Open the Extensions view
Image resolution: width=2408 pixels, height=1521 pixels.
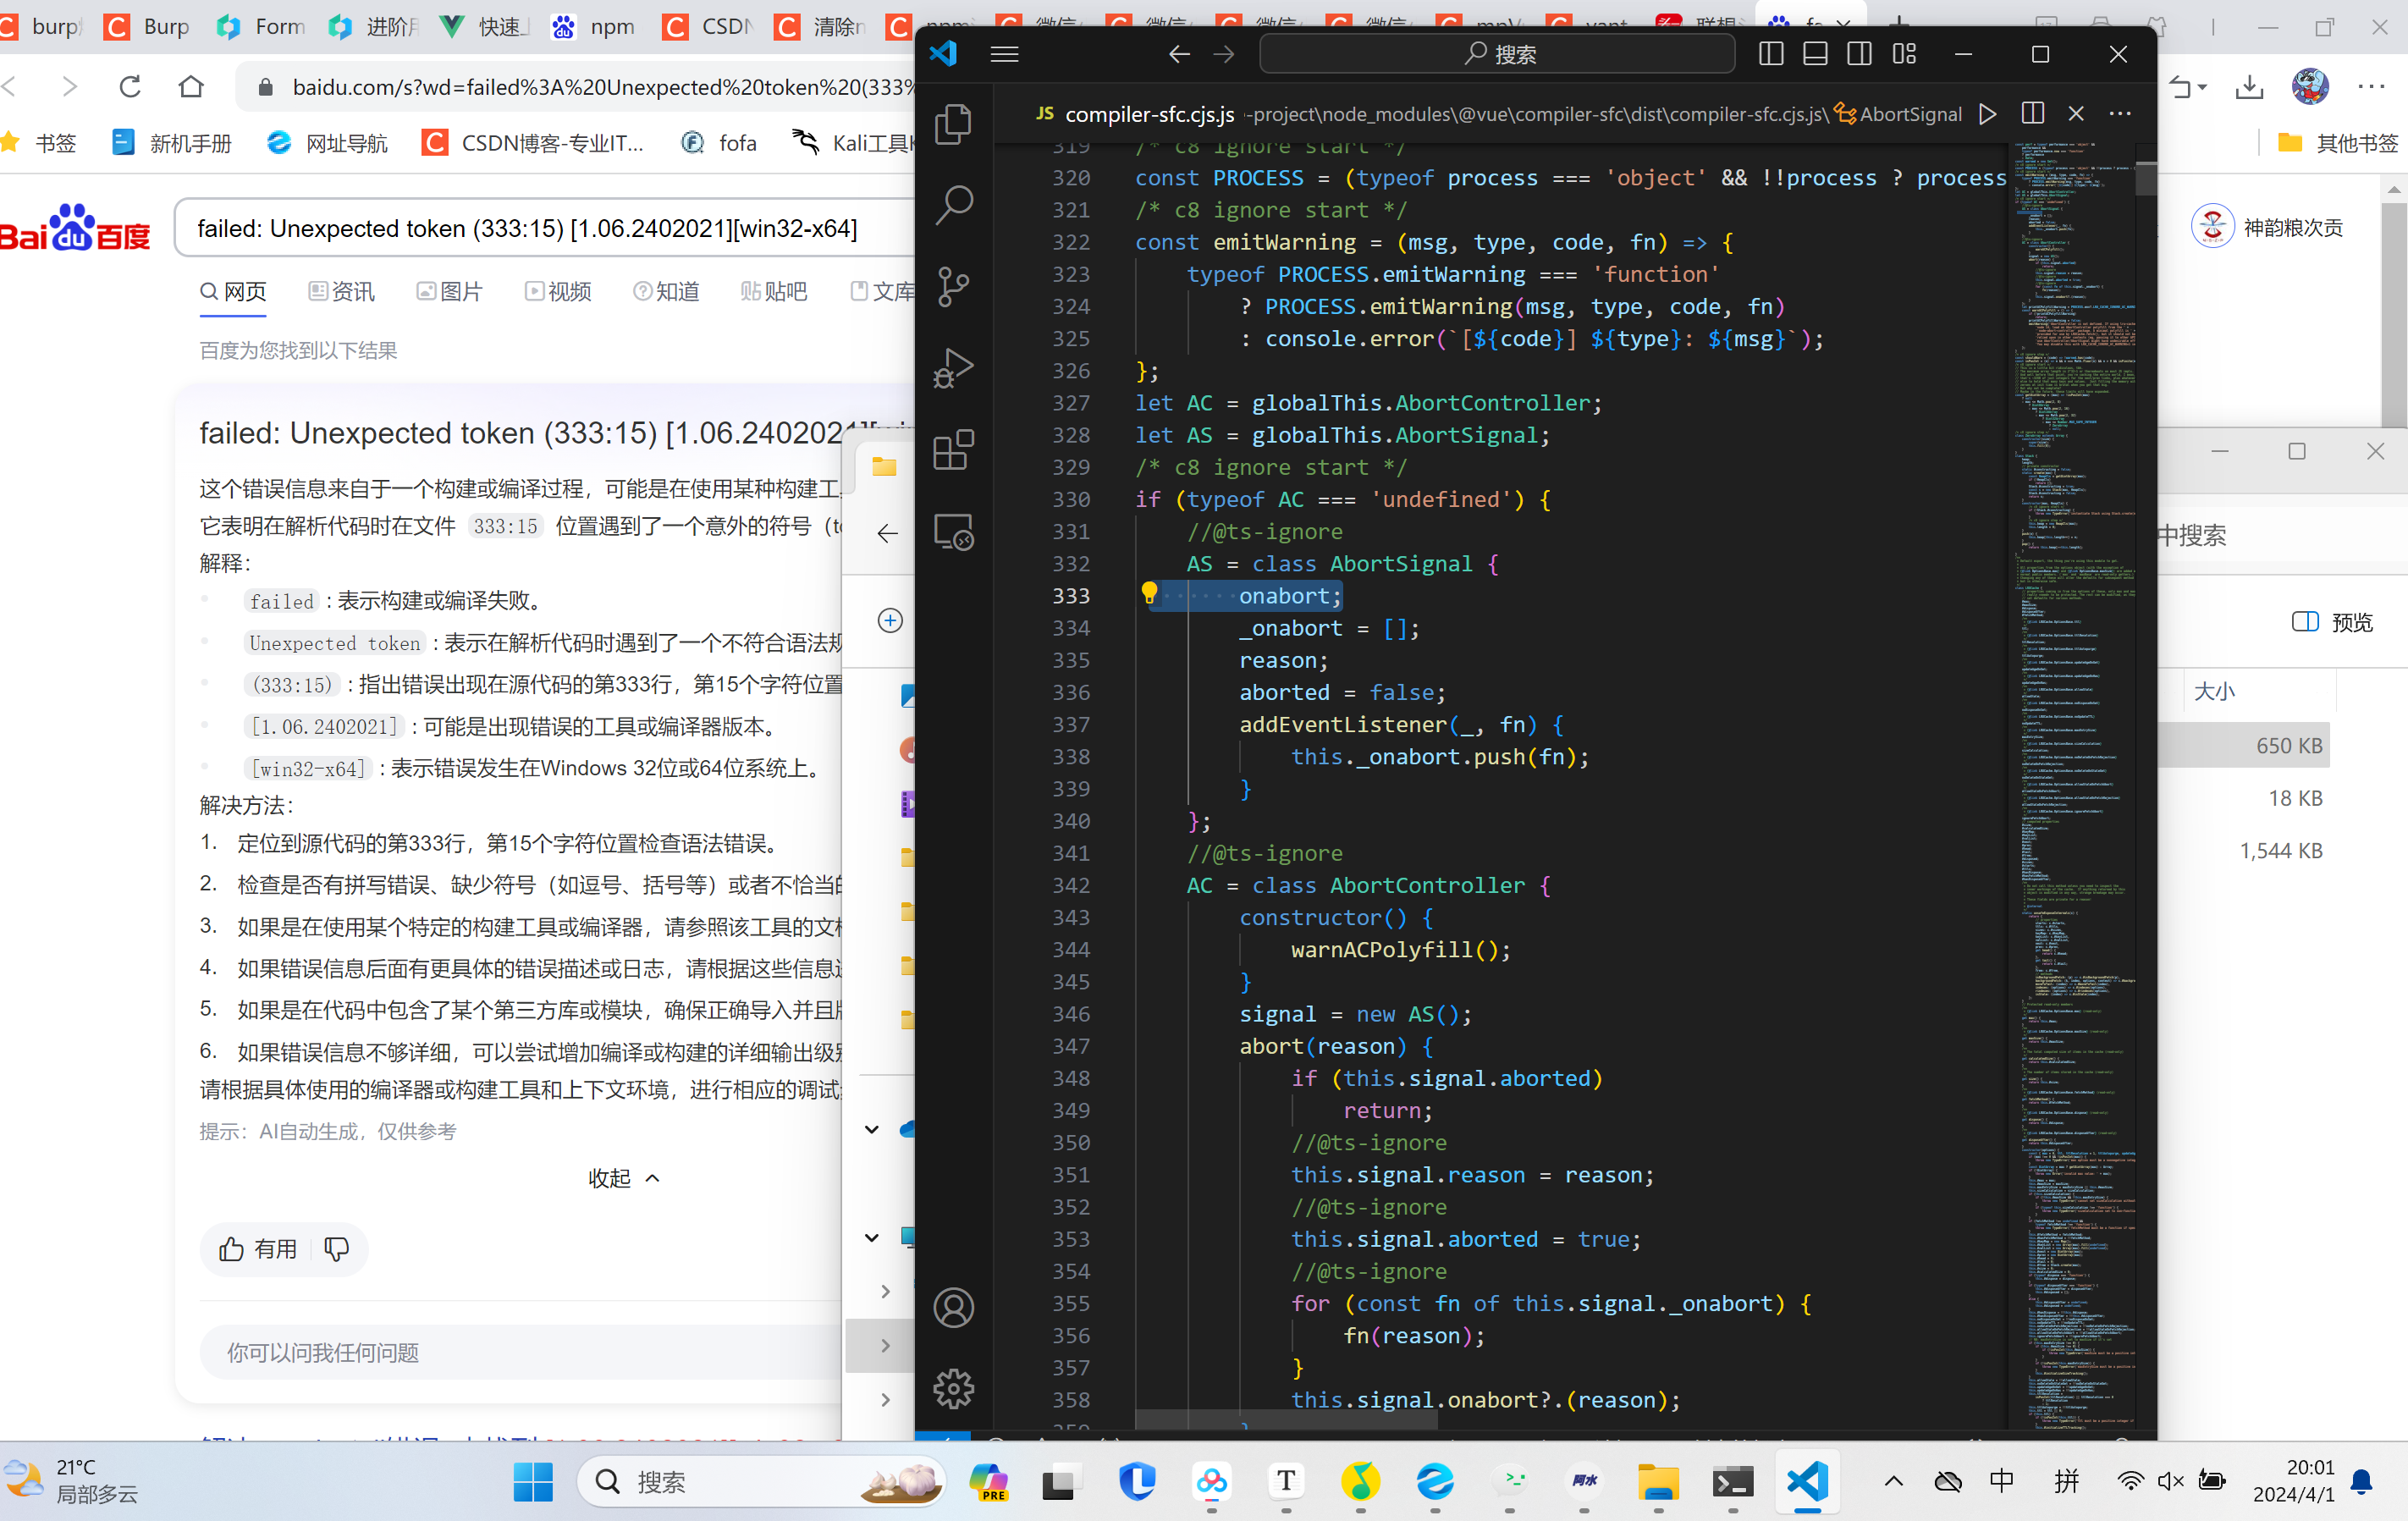(x=953, y=450)
